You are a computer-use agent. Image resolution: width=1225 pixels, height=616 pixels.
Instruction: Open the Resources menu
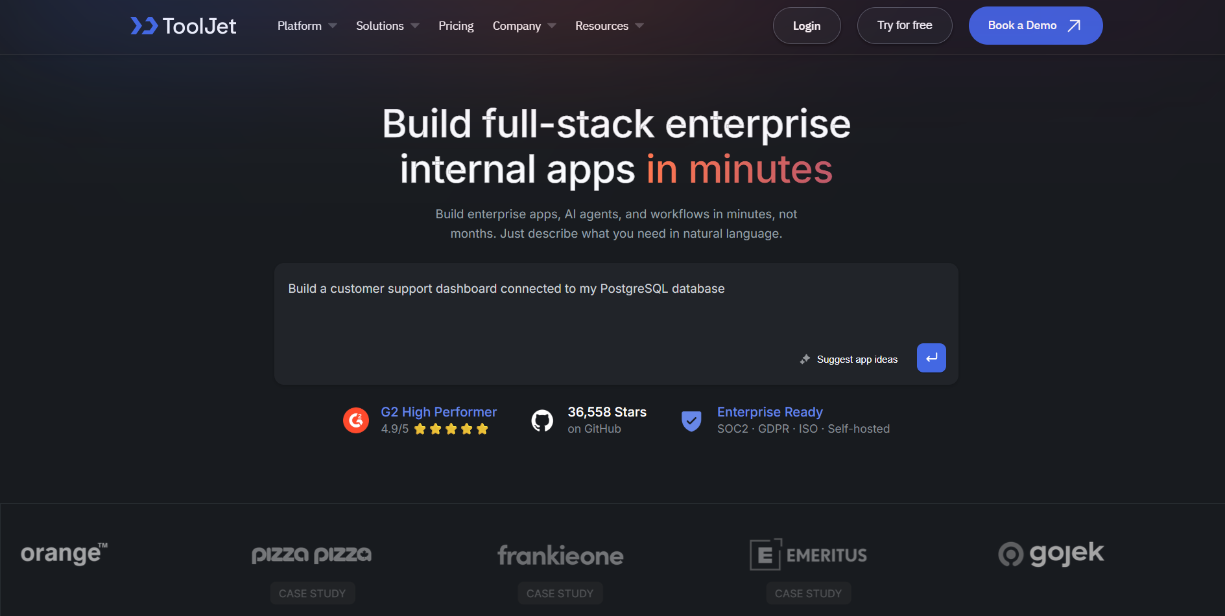click(602, 26)
